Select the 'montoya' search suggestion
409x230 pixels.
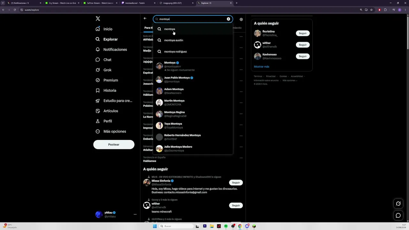(193, 29)
